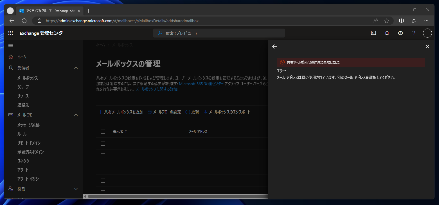Open the help question mark icon

(414, 33)
